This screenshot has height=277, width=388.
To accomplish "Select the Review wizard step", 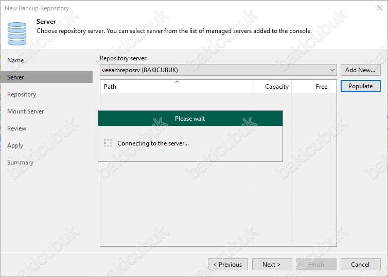I will pos(16,128).
